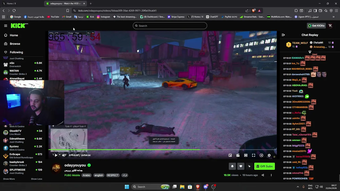Open xQc channel in sidebar
This screenshot has width=340, height=191.
(23, 64)
